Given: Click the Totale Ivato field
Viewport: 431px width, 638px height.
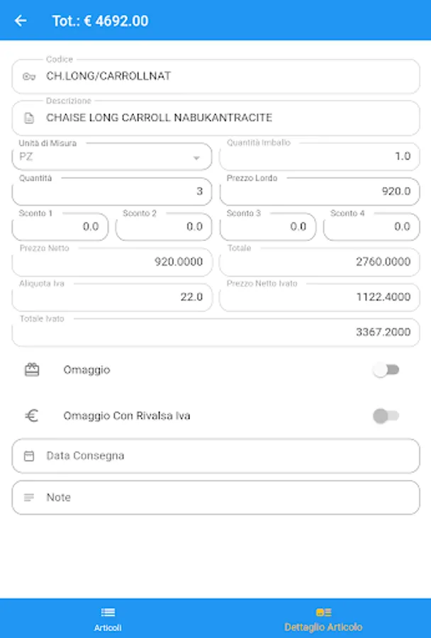Looking at the screenshot, I should [216, 332].
